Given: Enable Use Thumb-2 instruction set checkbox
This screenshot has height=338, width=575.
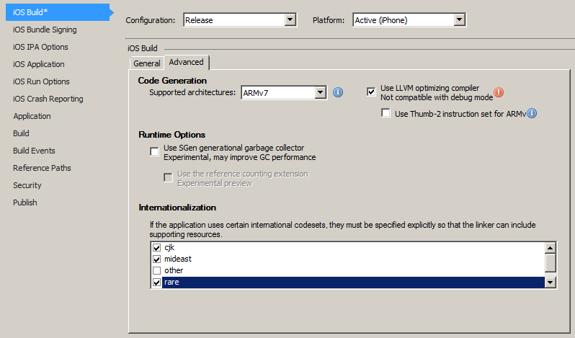Looking at the screenshot, I should click(385, 113).
